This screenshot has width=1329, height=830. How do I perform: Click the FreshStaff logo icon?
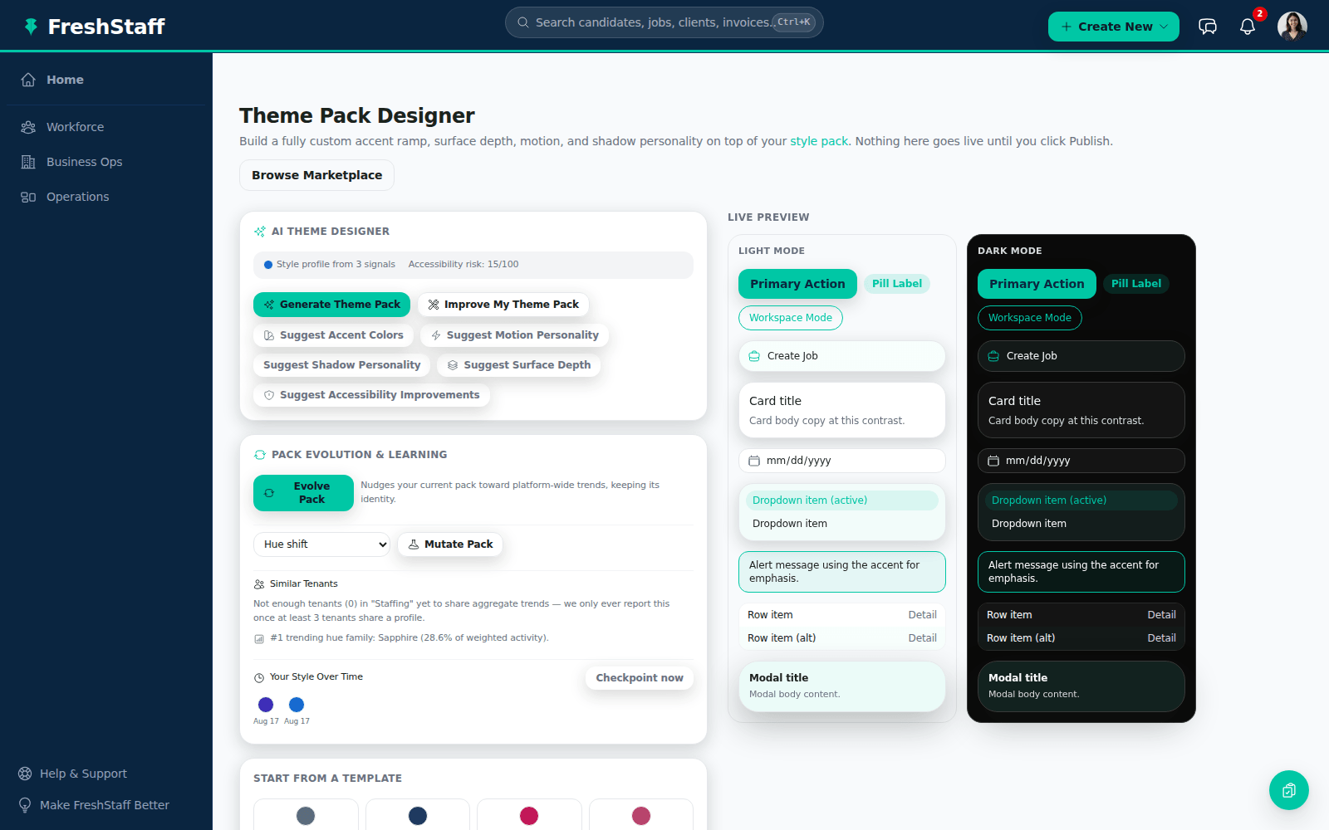tap(31, 27)
